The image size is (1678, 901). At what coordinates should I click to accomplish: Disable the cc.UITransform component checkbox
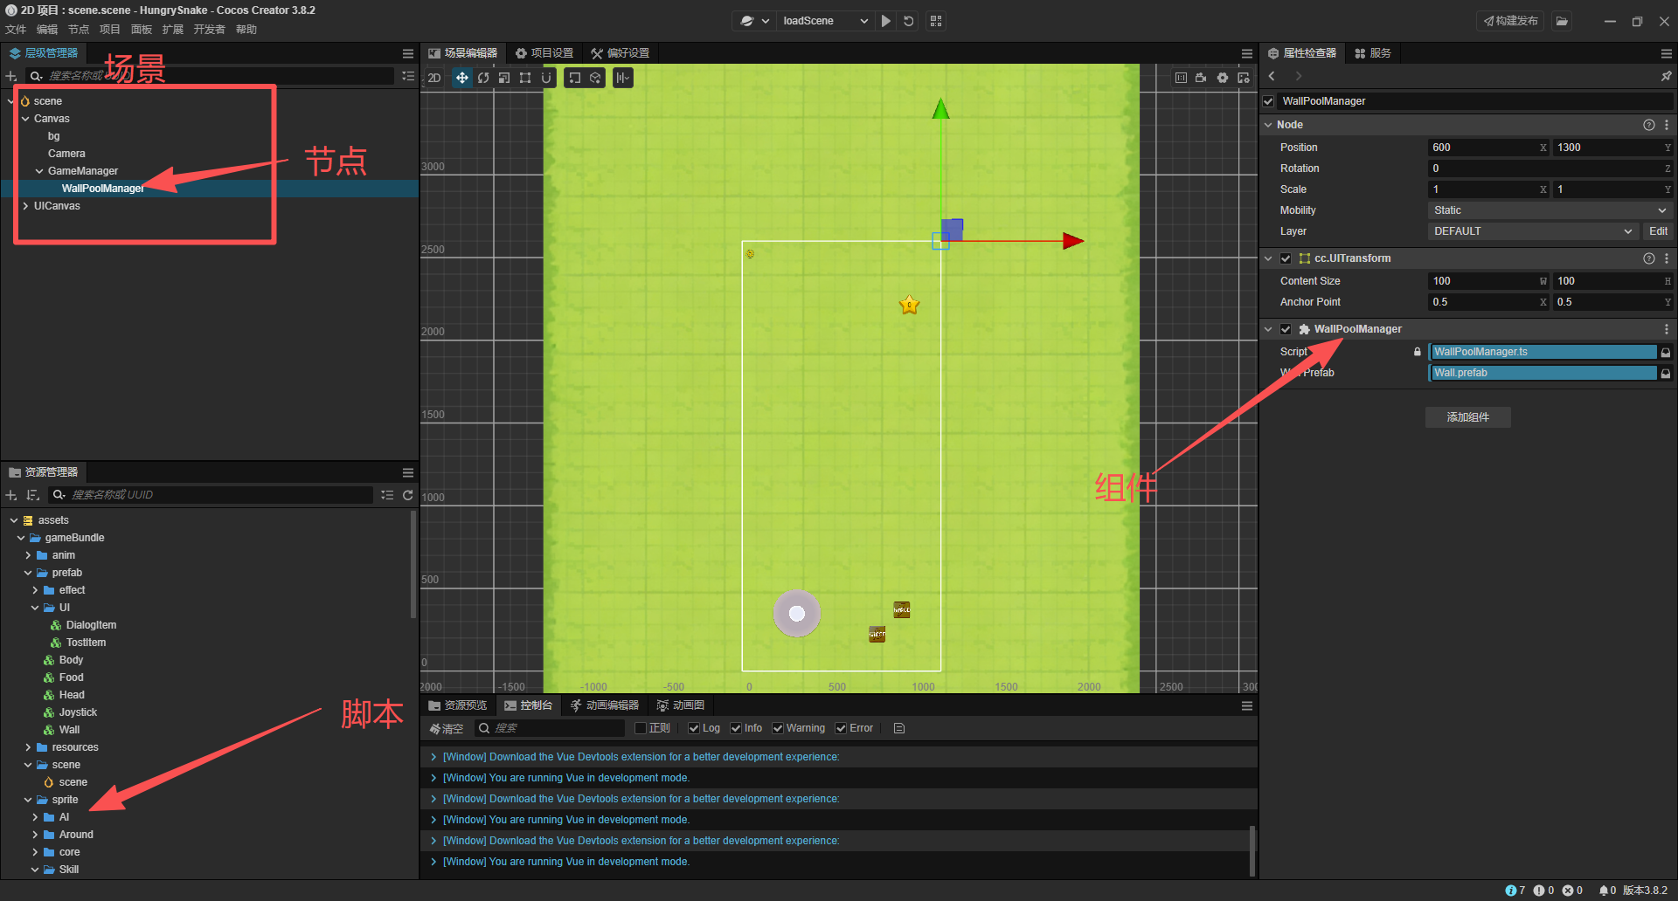tap(1286, 258)
